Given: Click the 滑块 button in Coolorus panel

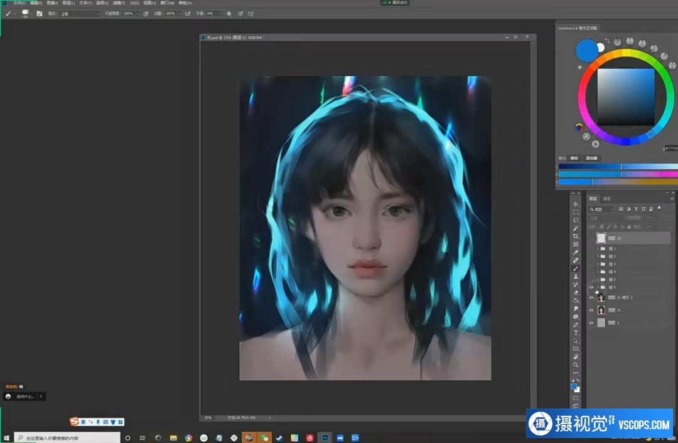Looking at the screenshot, I should tap(574, 158).
